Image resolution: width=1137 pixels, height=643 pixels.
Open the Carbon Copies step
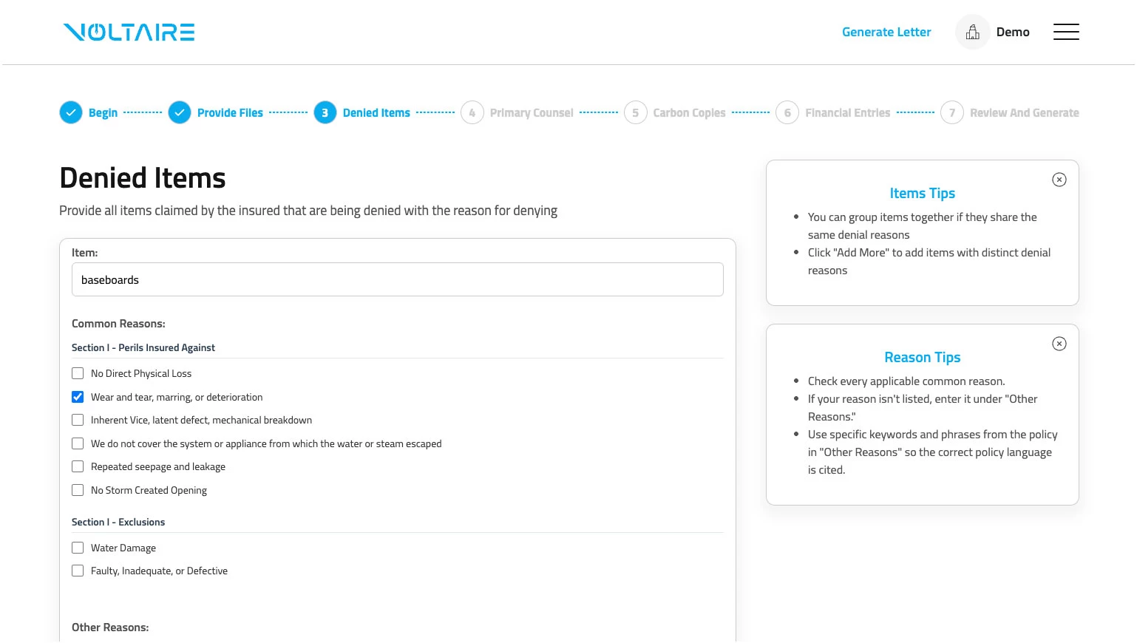[x=675, y=113]
